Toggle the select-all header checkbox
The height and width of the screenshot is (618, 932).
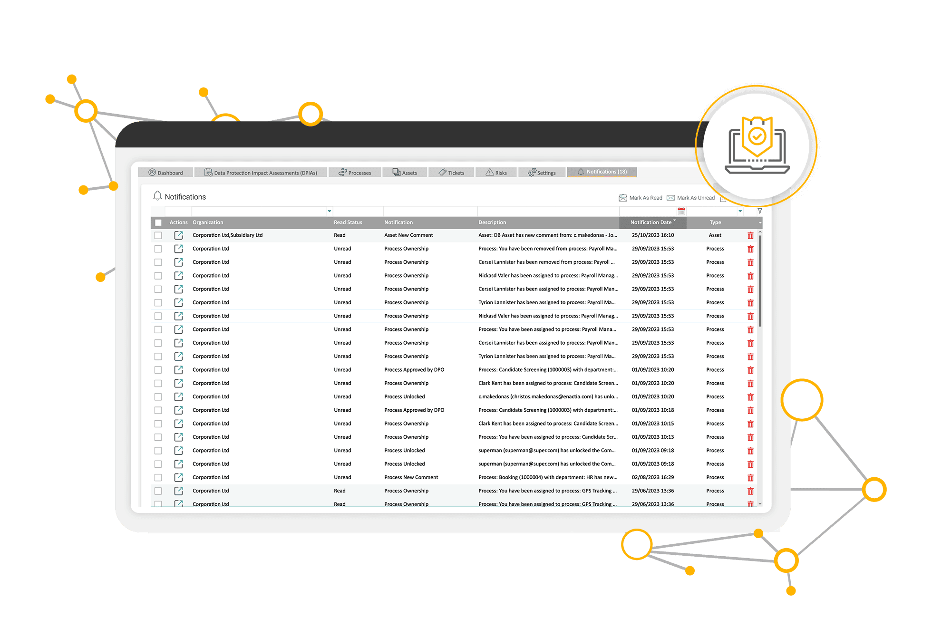[158, 222]
